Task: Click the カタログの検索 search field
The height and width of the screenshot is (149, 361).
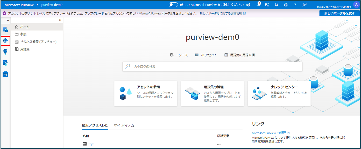Action: coord(213,67)
